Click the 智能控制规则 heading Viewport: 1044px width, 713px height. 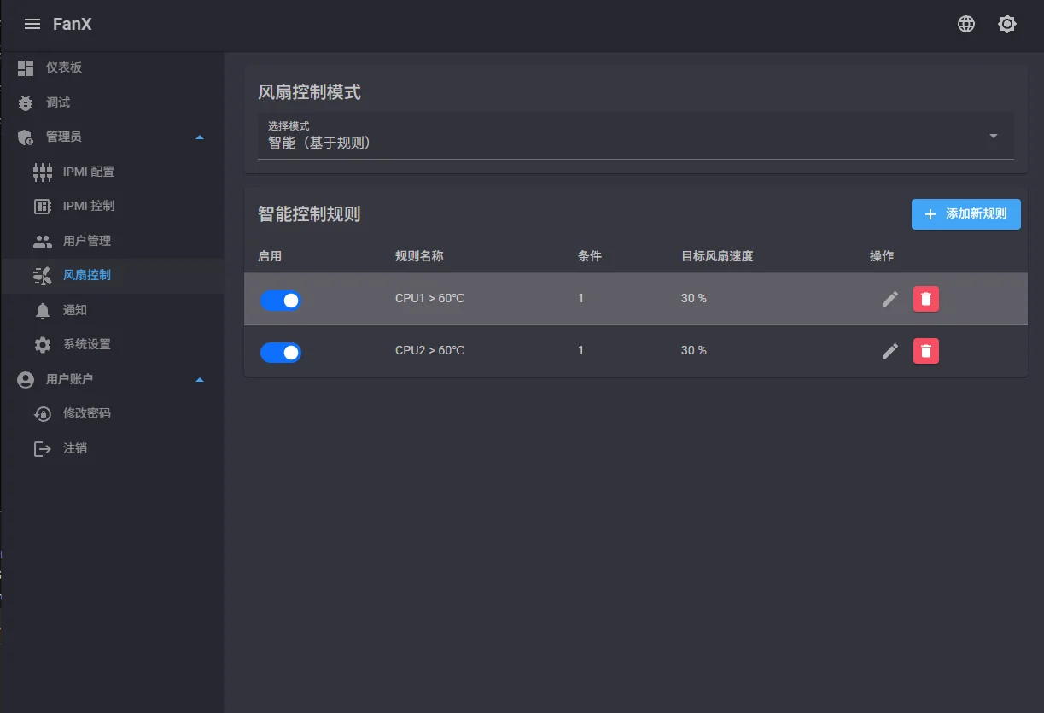(309, 214)
